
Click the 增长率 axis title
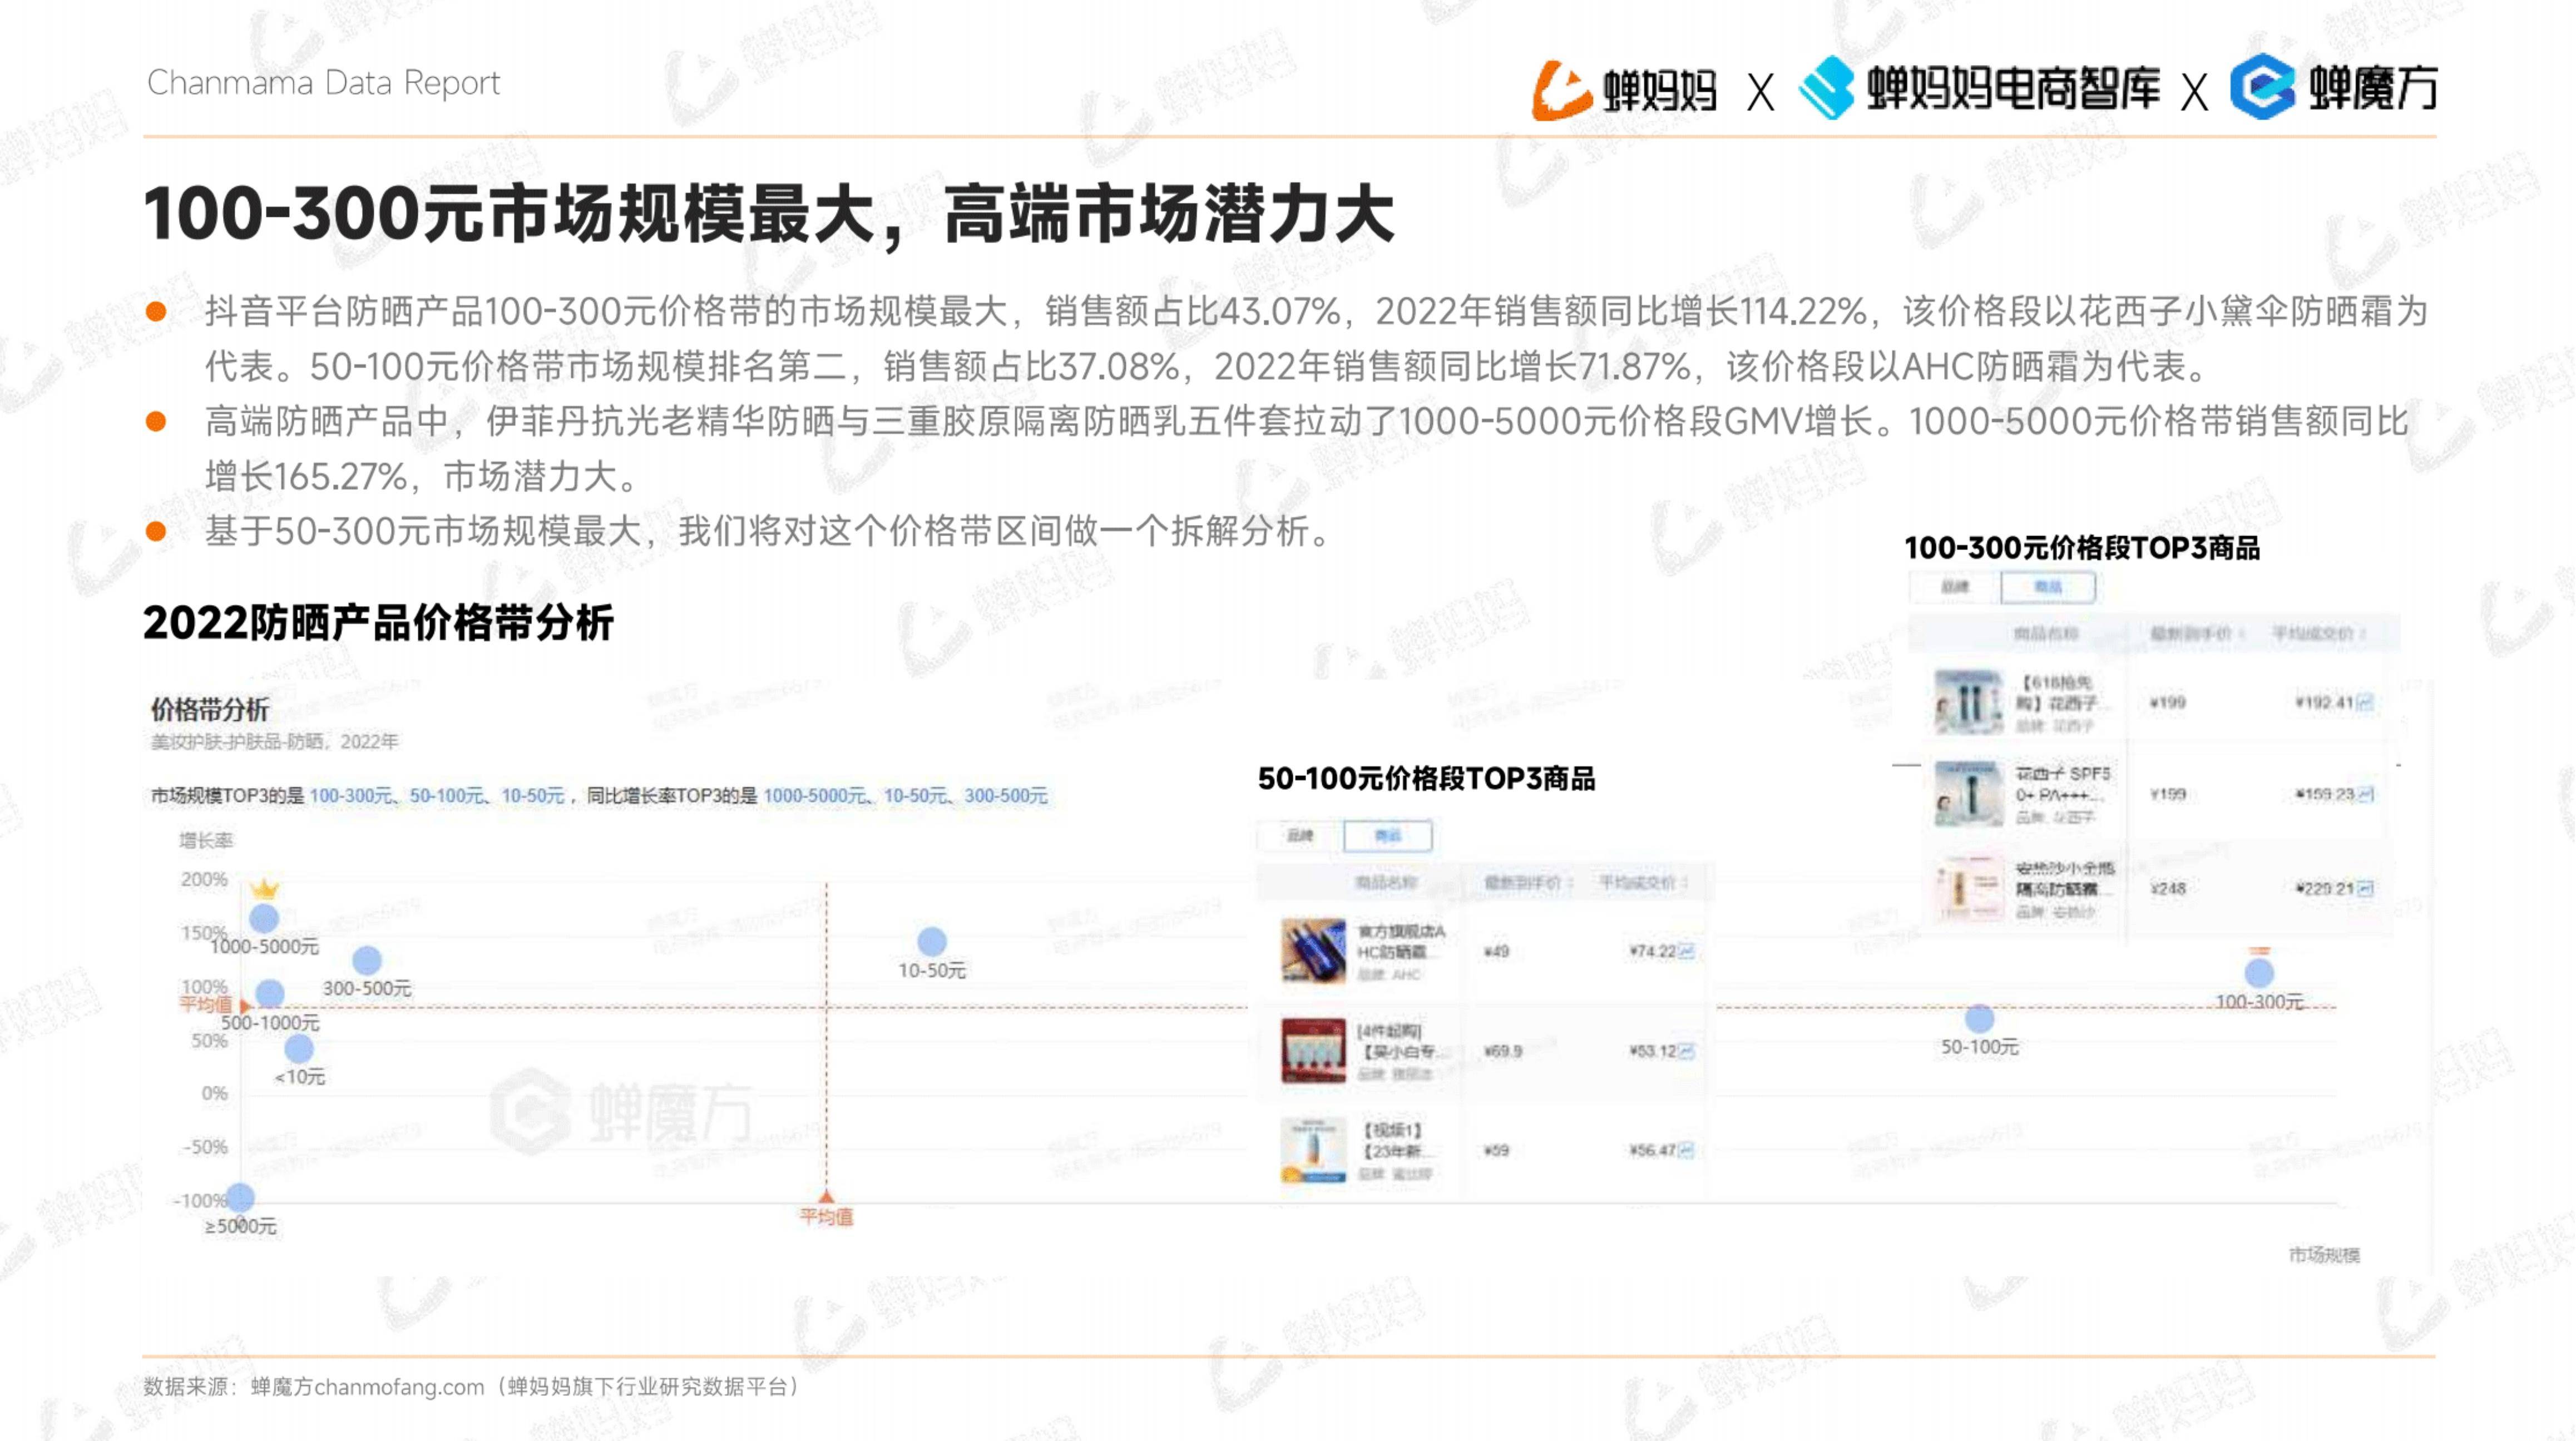pyautogui.click(x=205, y=840)
